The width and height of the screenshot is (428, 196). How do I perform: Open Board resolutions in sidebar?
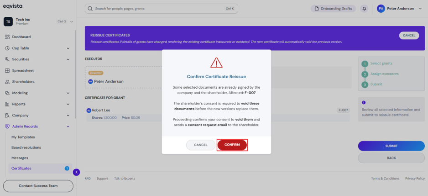[26, 147]
